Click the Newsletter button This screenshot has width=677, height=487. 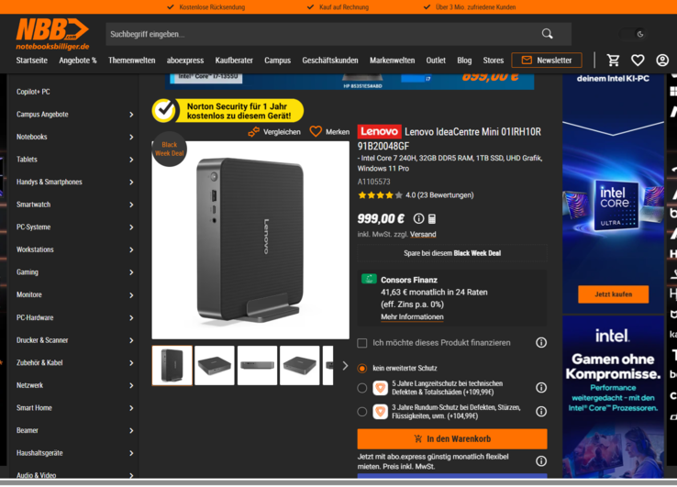tap(547, 60)
